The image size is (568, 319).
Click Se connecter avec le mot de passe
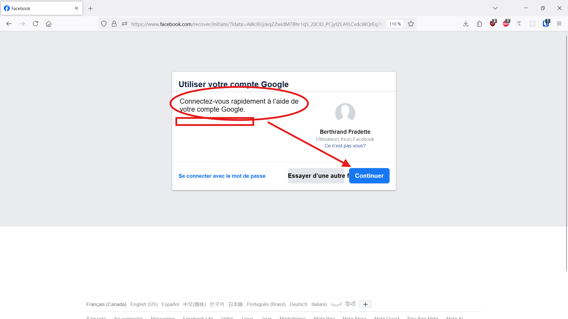[x=222, y=176]
